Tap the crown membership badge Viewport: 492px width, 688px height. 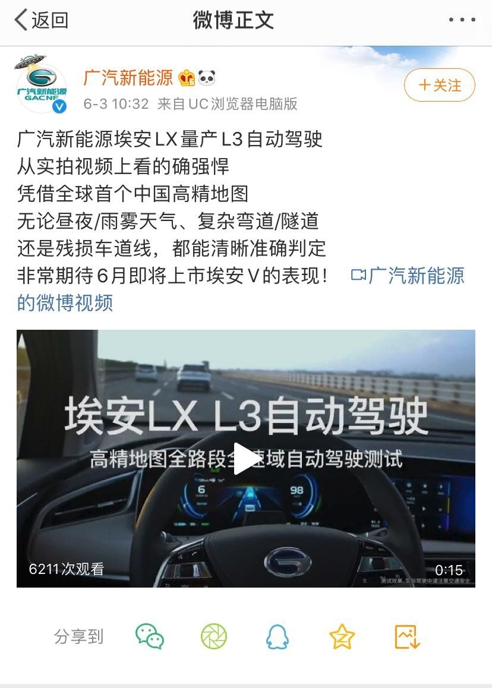(x=187, y=78)
